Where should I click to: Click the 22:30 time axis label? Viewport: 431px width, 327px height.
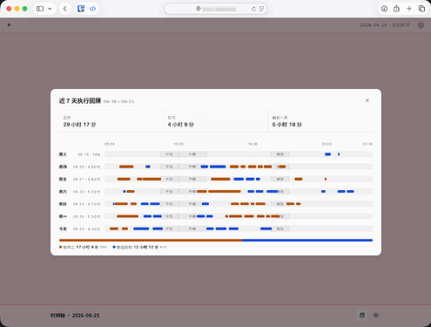coord(367,144)
